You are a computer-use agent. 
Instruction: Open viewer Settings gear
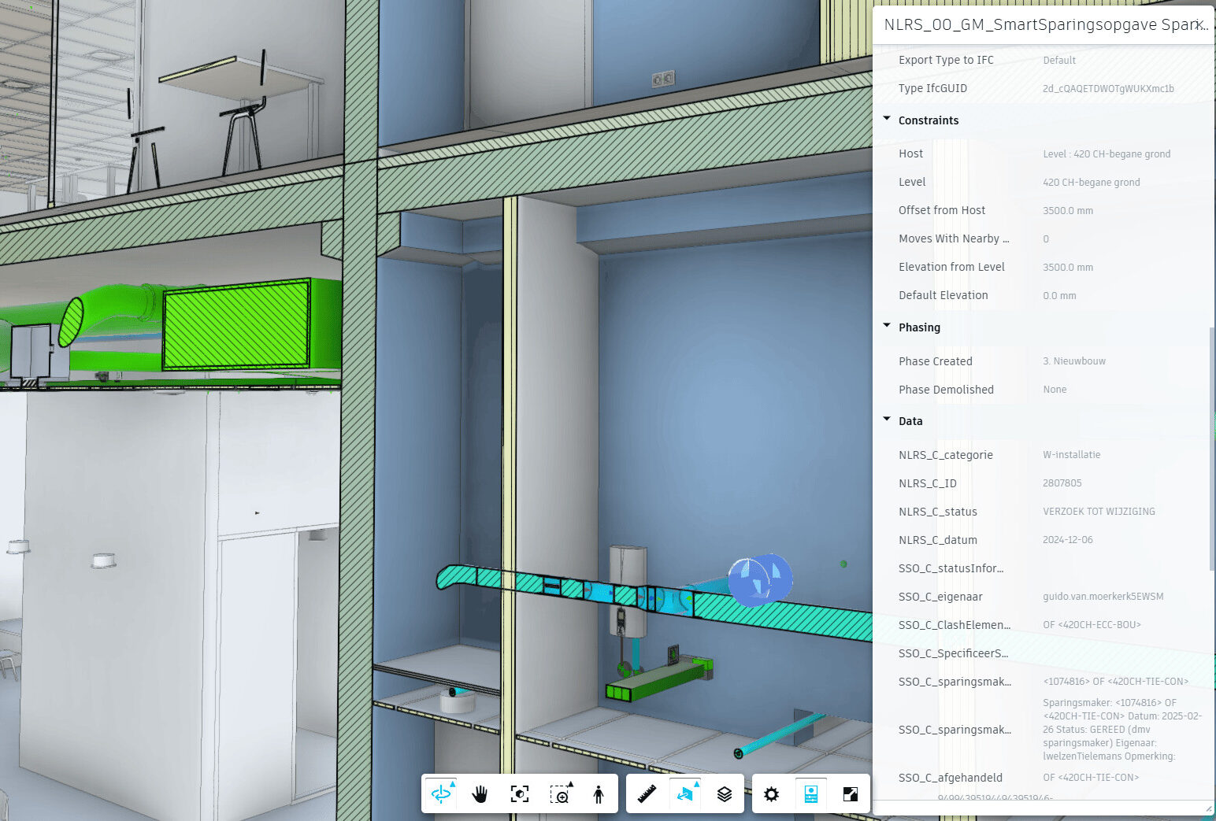coord(772,794)
